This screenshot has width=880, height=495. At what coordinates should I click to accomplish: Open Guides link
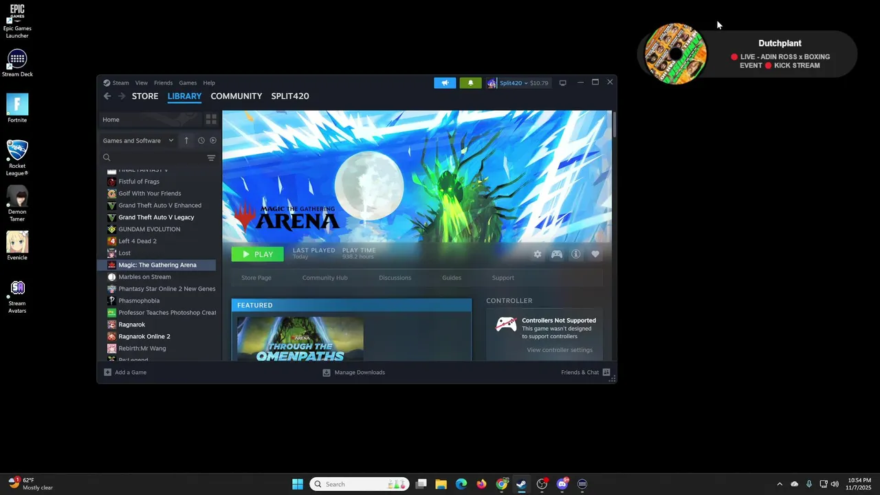click(x=452, y=278)
